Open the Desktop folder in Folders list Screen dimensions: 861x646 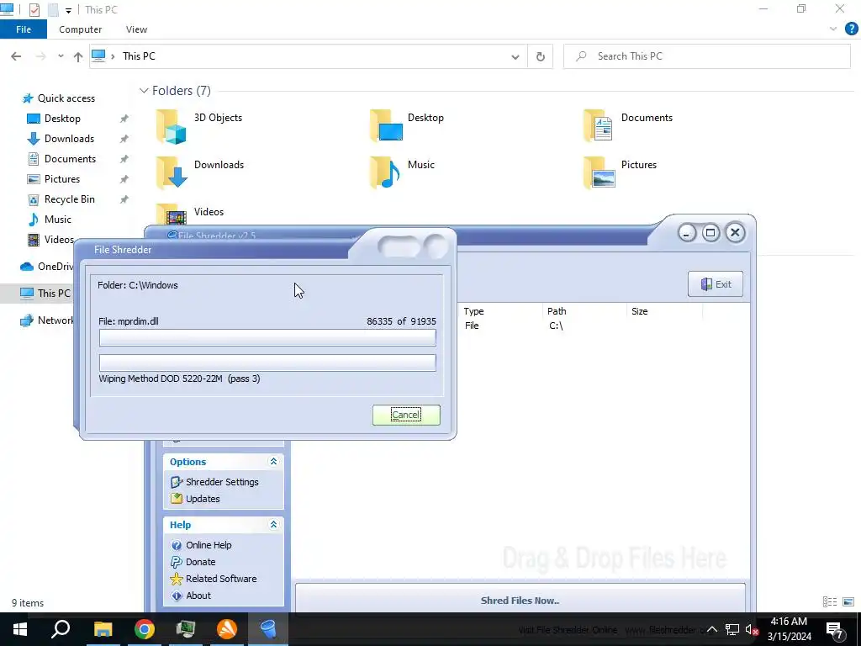point(407,126)
